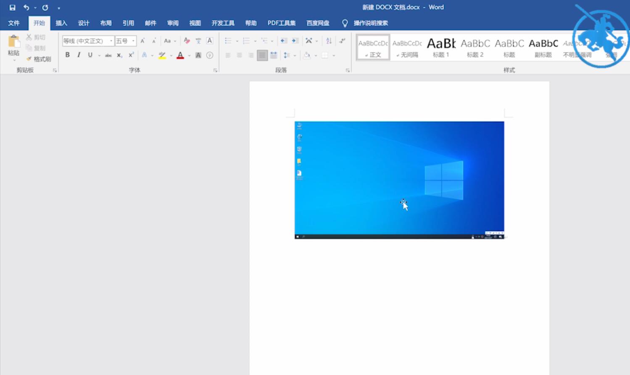
Task: Toggle show paragraph marks icon
Action: coord(343,41)
